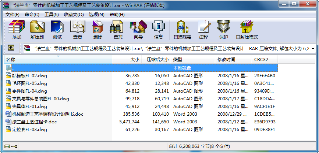
Task: Click the drive icon in status bar
Action: pyautogui.click(x=7, y=146)
